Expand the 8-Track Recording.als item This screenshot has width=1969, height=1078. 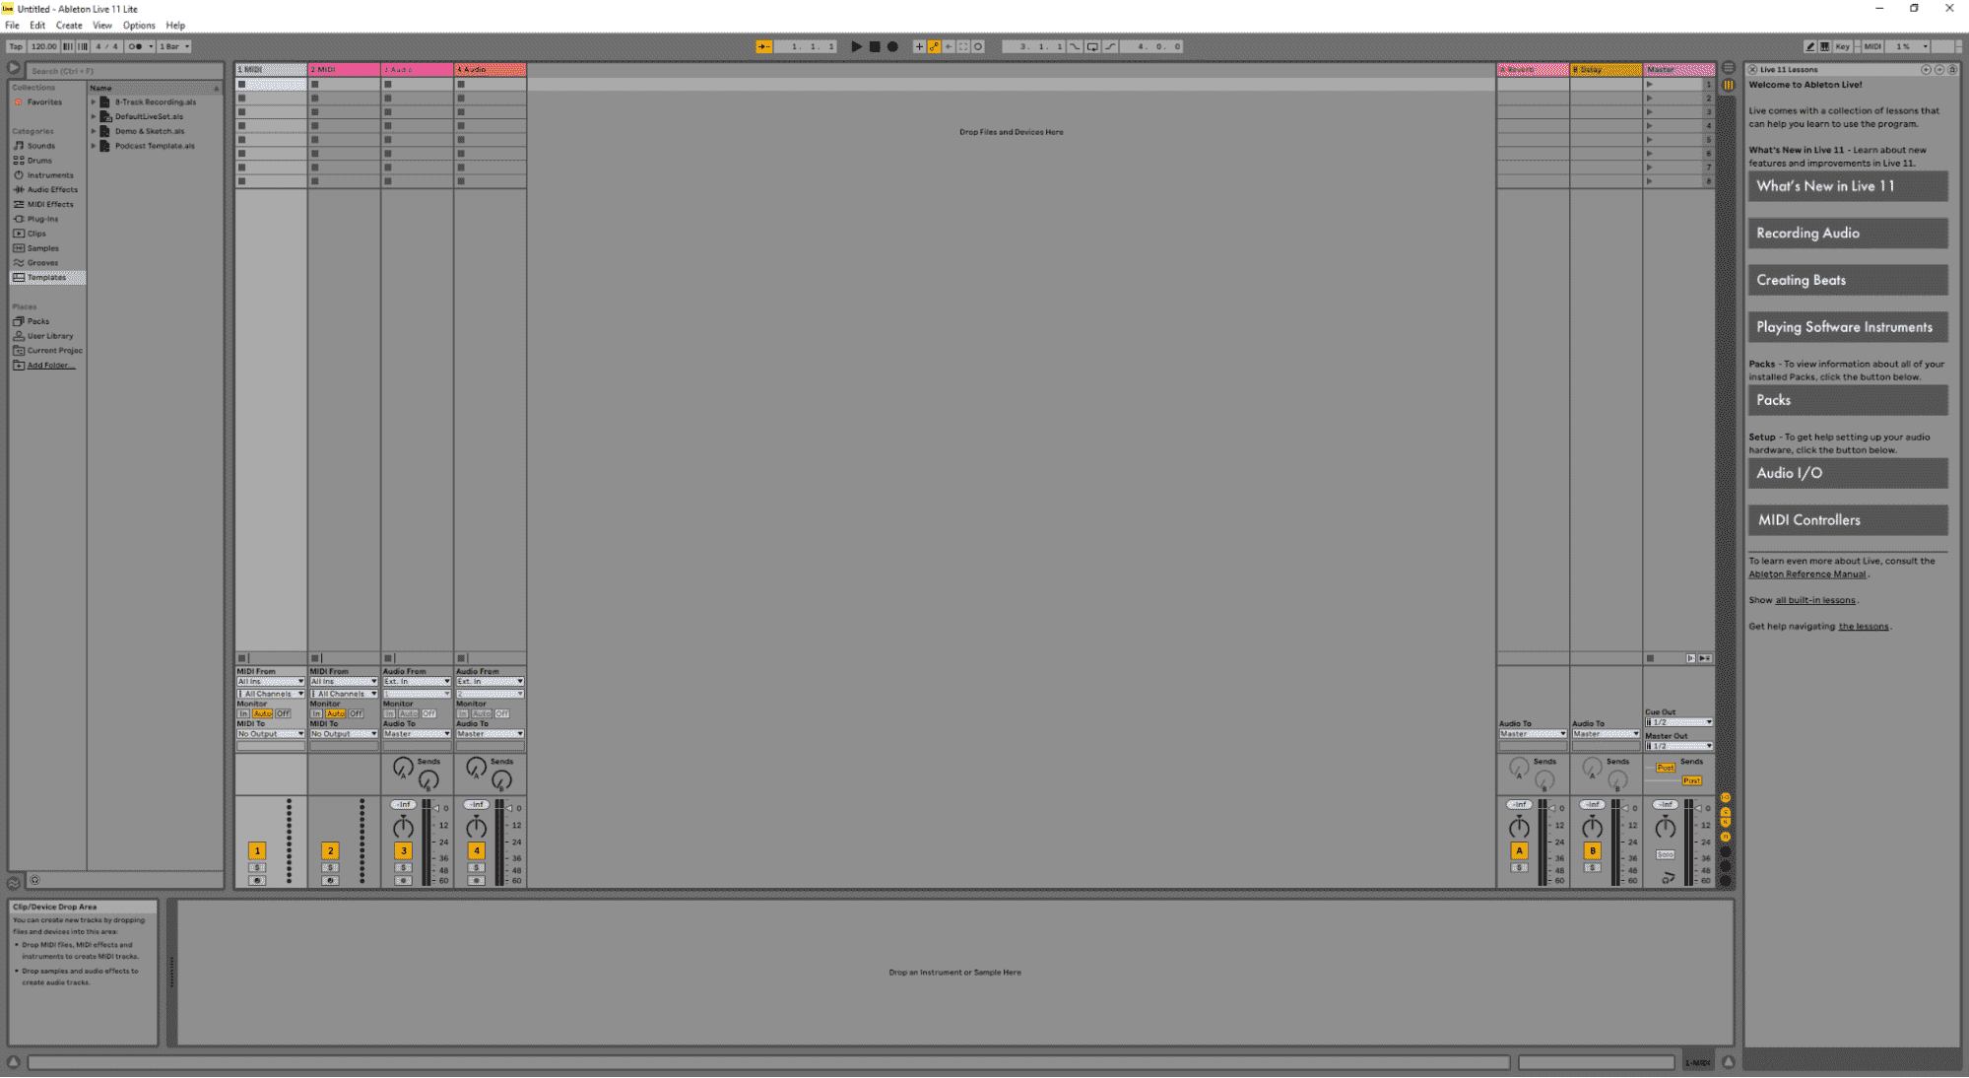(x=94, y=101)
